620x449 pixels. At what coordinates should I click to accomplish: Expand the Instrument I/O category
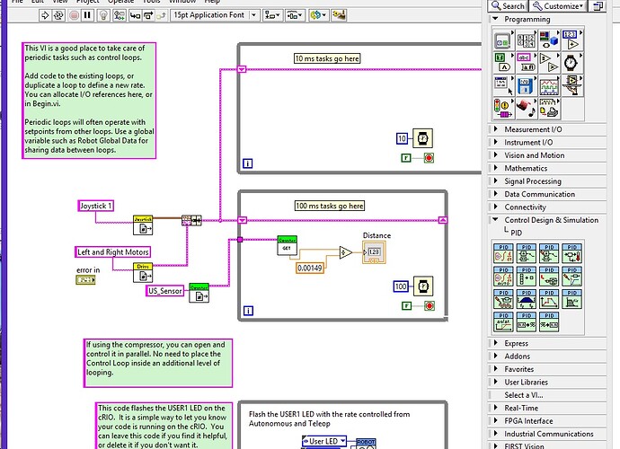(547, 142)
